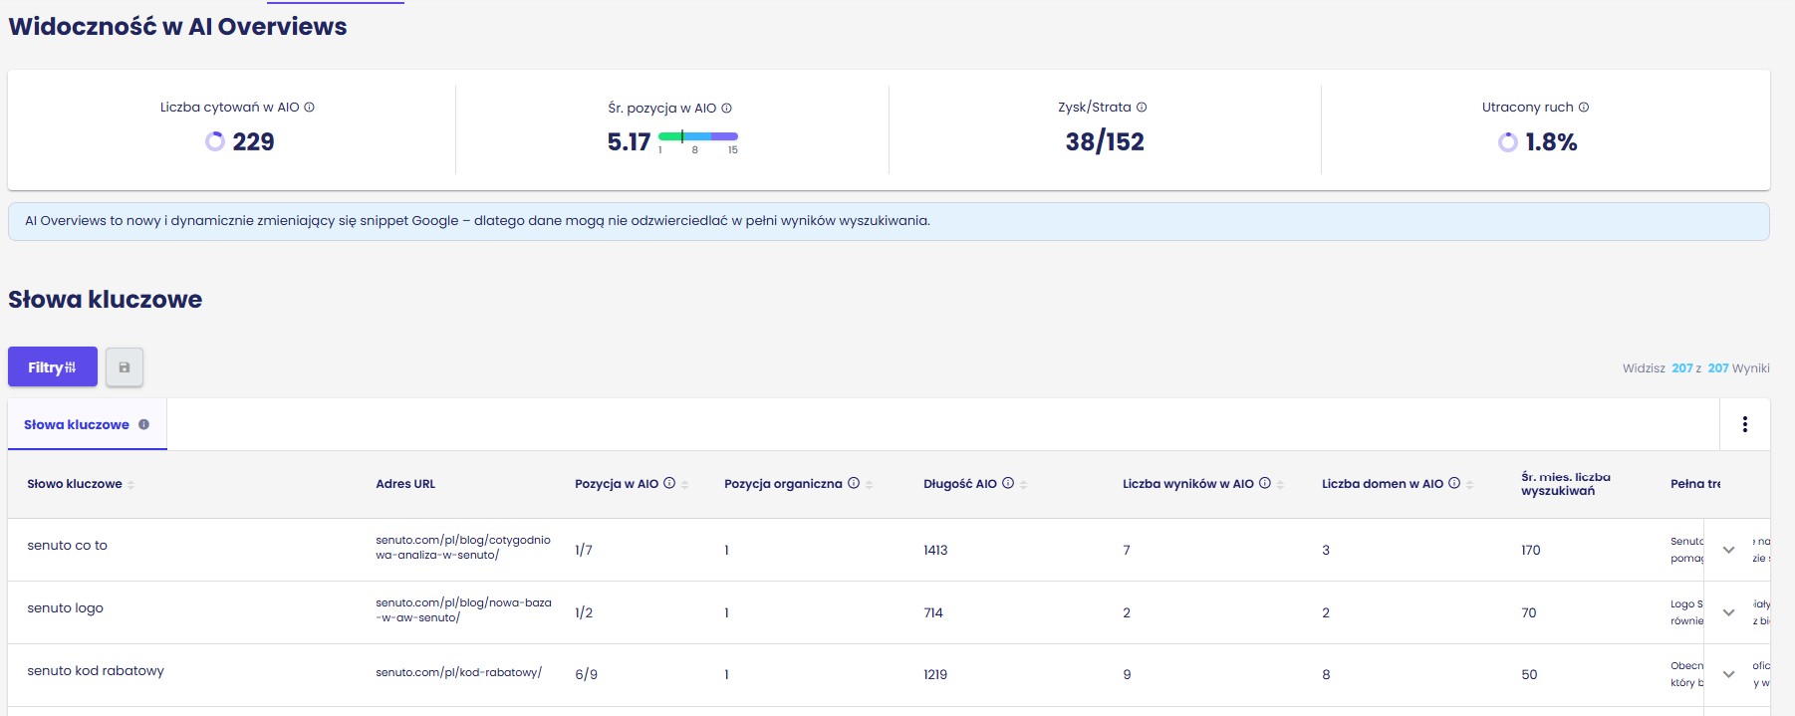Sort by Liczba wyników w AIO arrows

(1280, 485)
